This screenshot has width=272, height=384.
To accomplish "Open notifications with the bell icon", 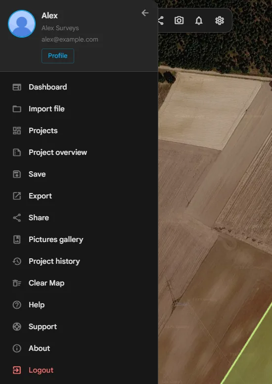I will tap(199, 21).
